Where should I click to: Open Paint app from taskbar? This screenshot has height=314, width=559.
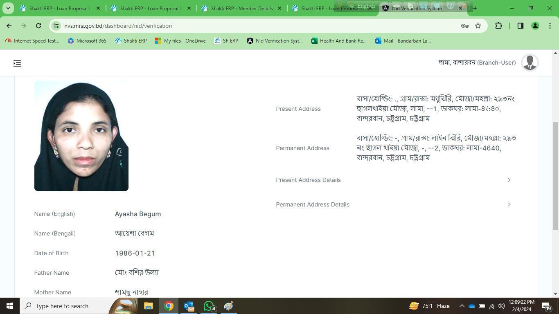(x=228, y=306)
